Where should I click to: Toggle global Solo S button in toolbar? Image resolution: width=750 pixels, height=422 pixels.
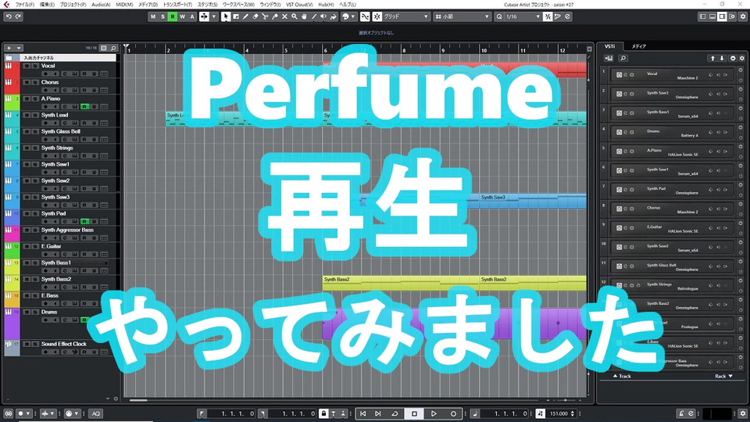162,16
